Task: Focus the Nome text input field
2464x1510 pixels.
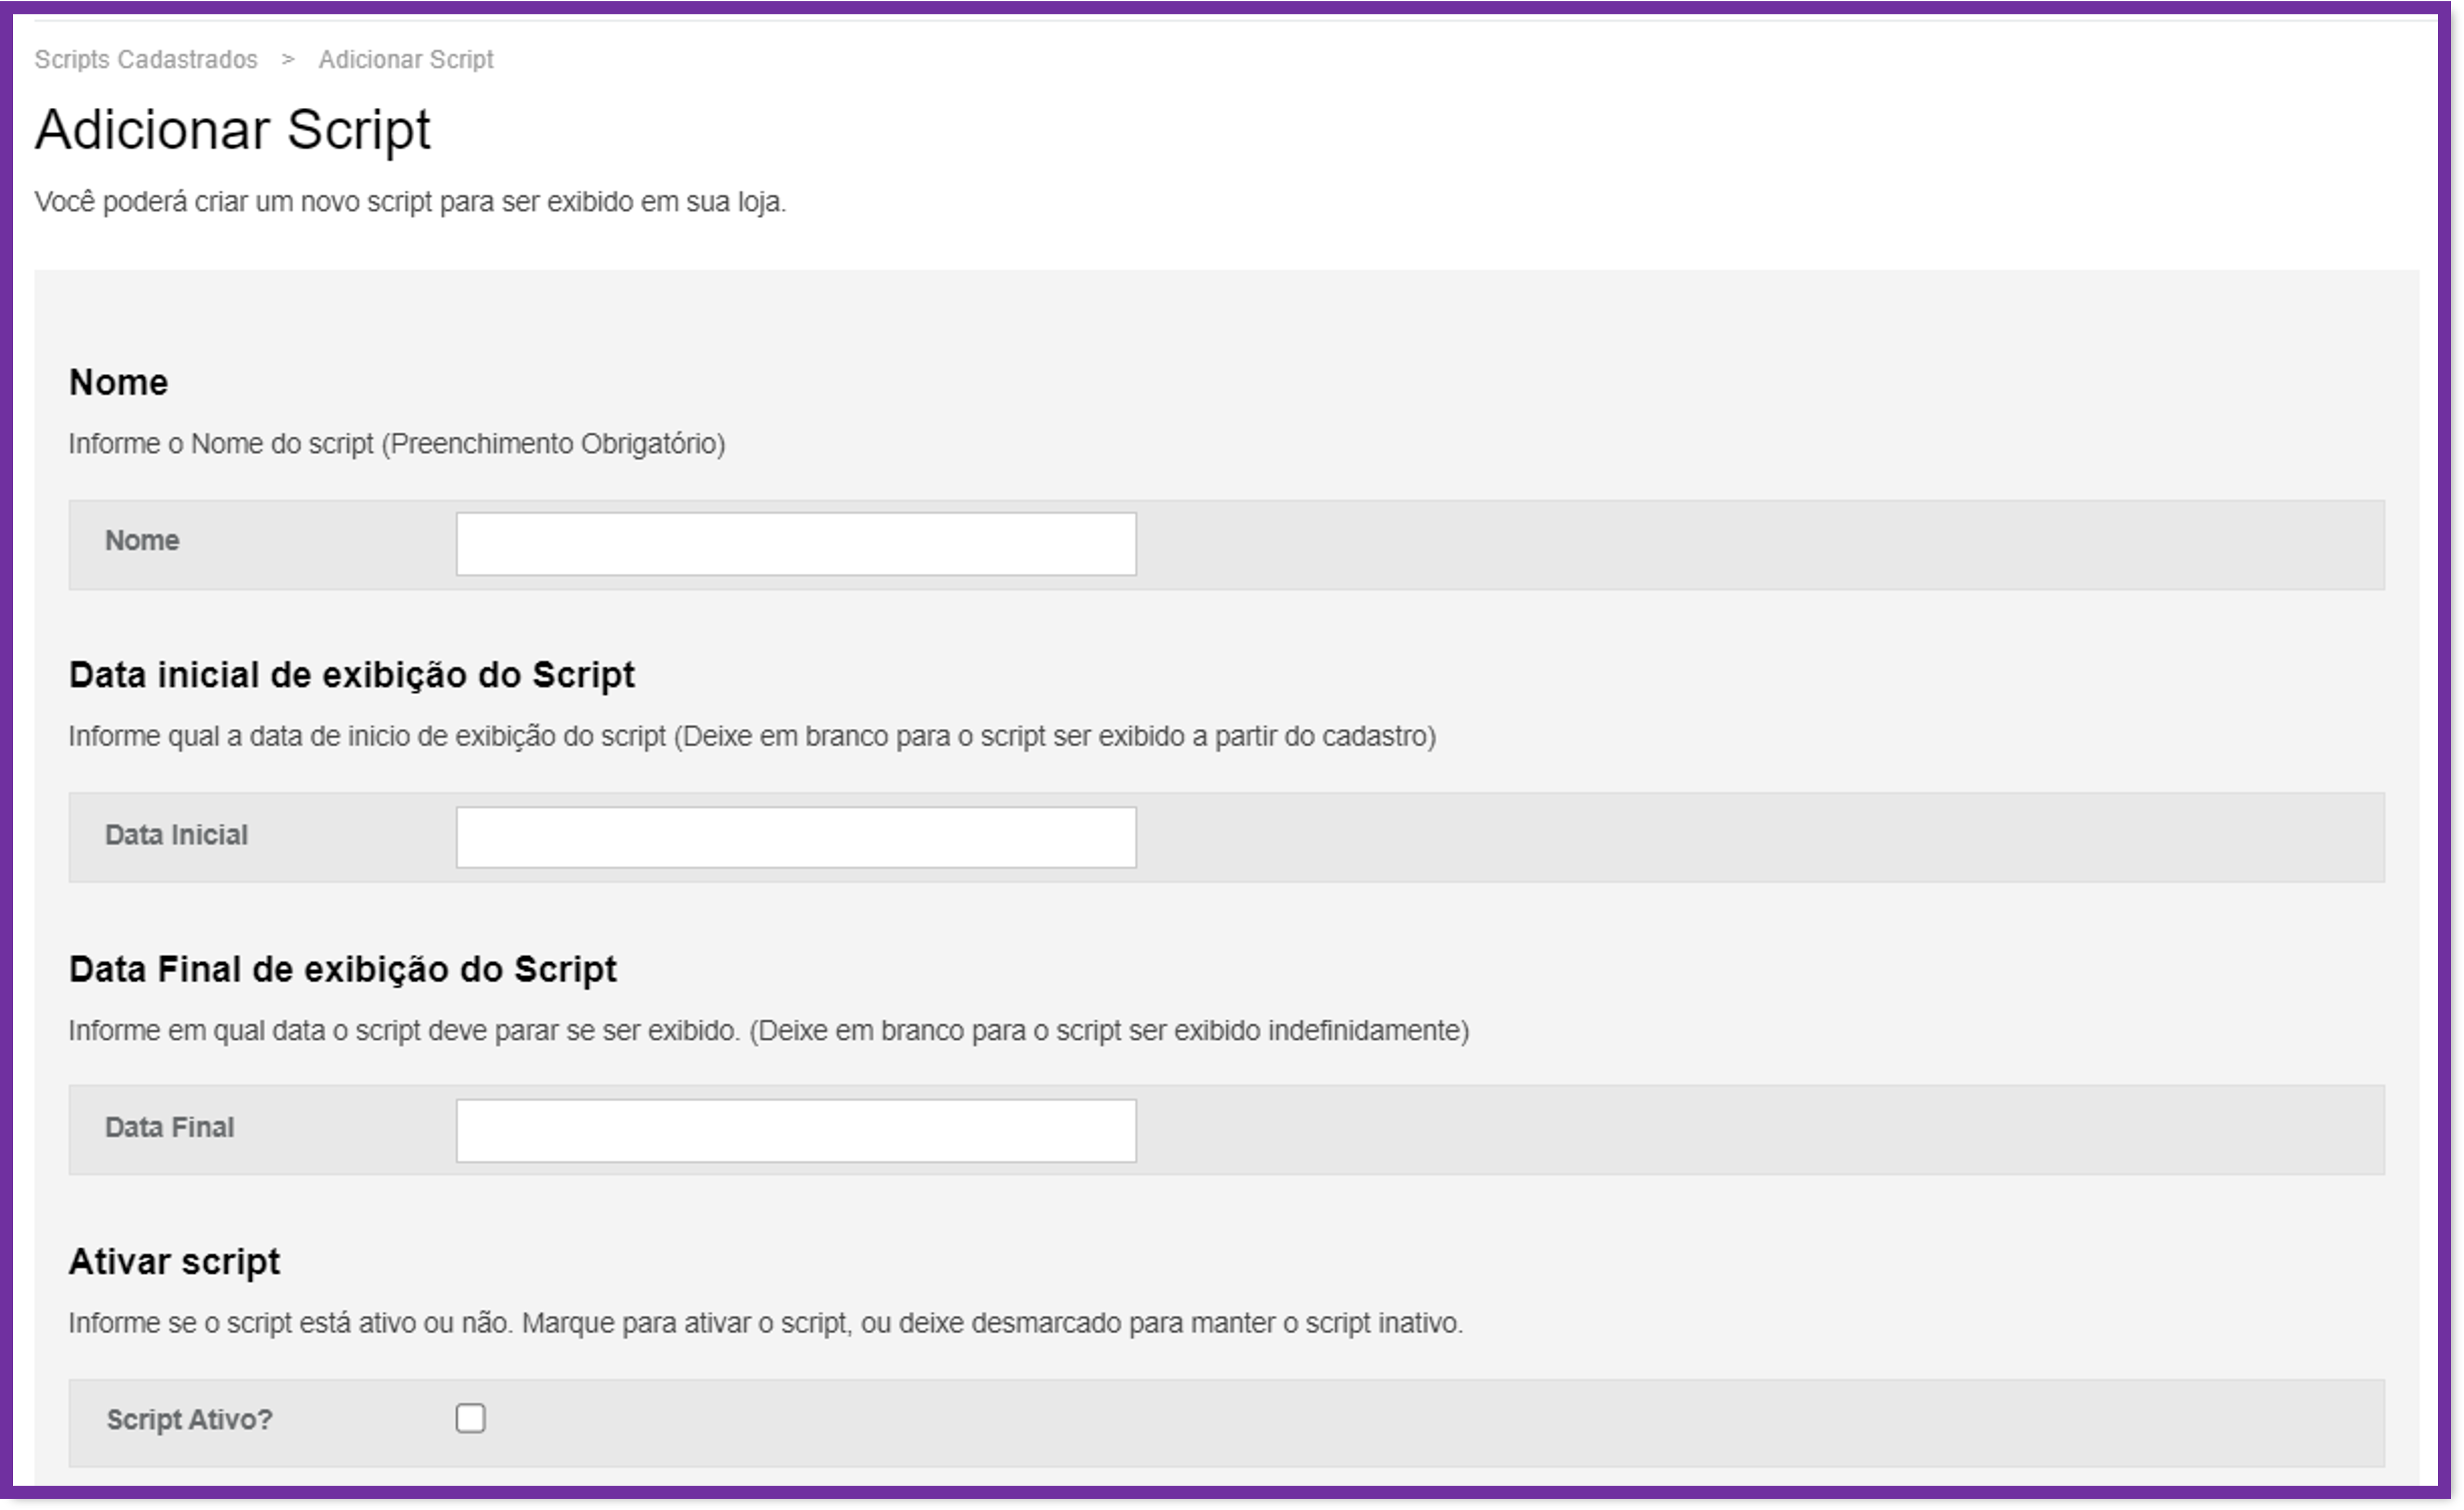Action: [796, 544]
